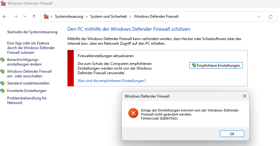Go up one level with up arrow
The height and width of the screenshot is (146, 280).
(34, 16)
